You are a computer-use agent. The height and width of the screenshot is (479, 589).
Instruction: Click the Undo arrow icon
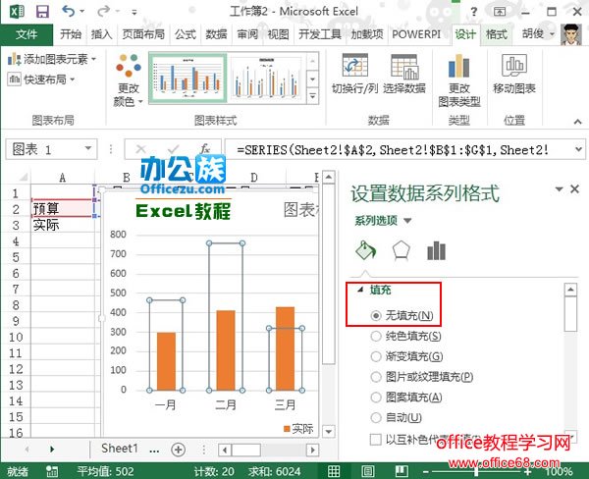click(69, 11)
